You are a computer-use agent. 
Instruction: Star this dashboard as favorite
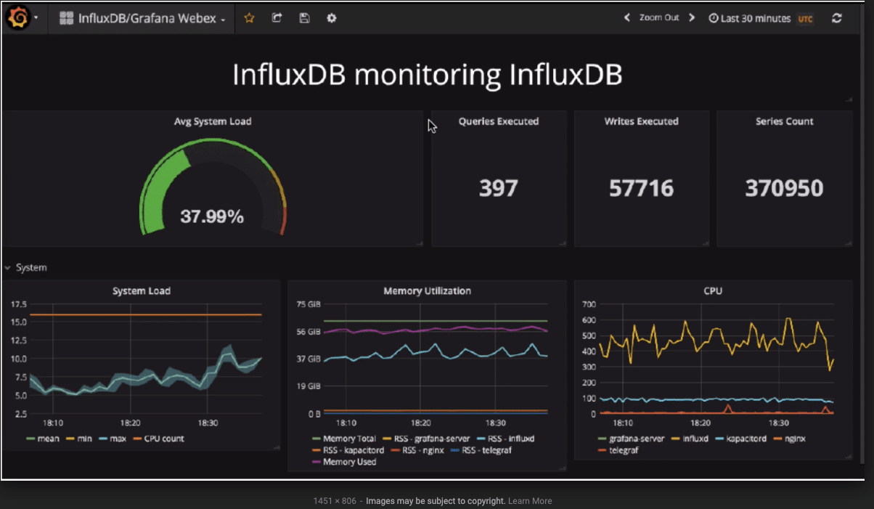(249, 18)
